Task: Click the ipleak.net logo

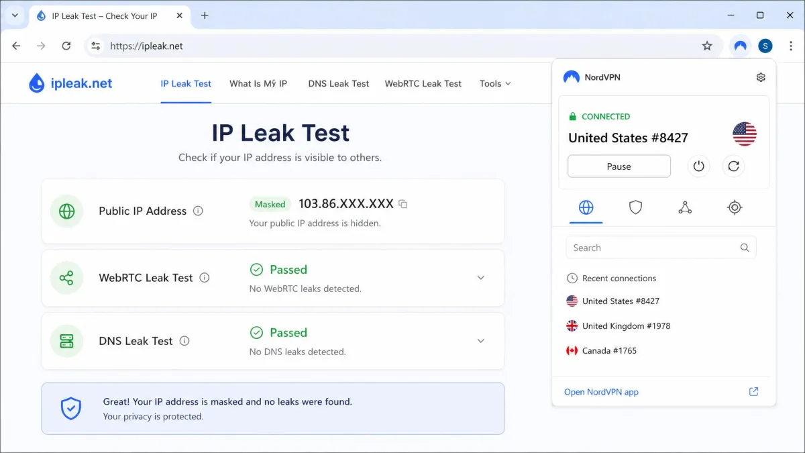Action: [70, 83]
